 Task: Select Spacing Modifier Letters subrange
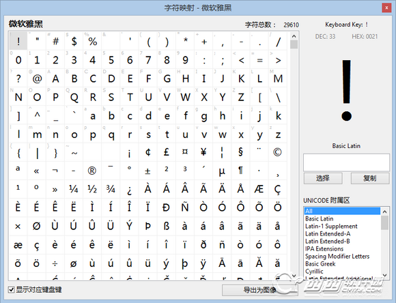click(342, 257)
